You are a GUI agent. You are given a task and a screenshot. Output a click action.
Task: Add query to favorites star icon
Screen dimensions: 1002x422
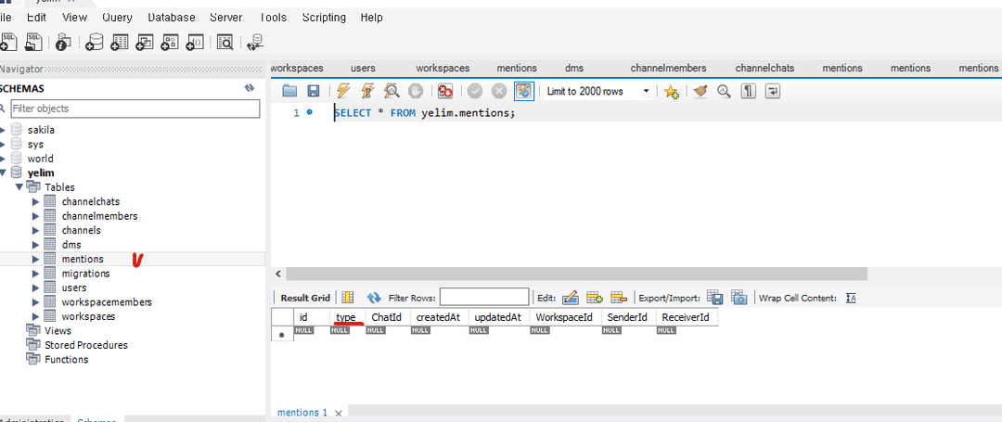671,92
